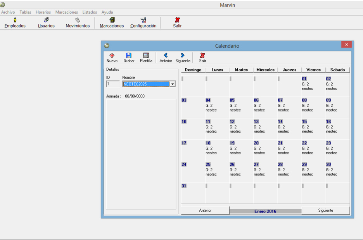This screenshot has width=363, height=240.
Task: Click the Martes column header
Action: coord(241,70)
